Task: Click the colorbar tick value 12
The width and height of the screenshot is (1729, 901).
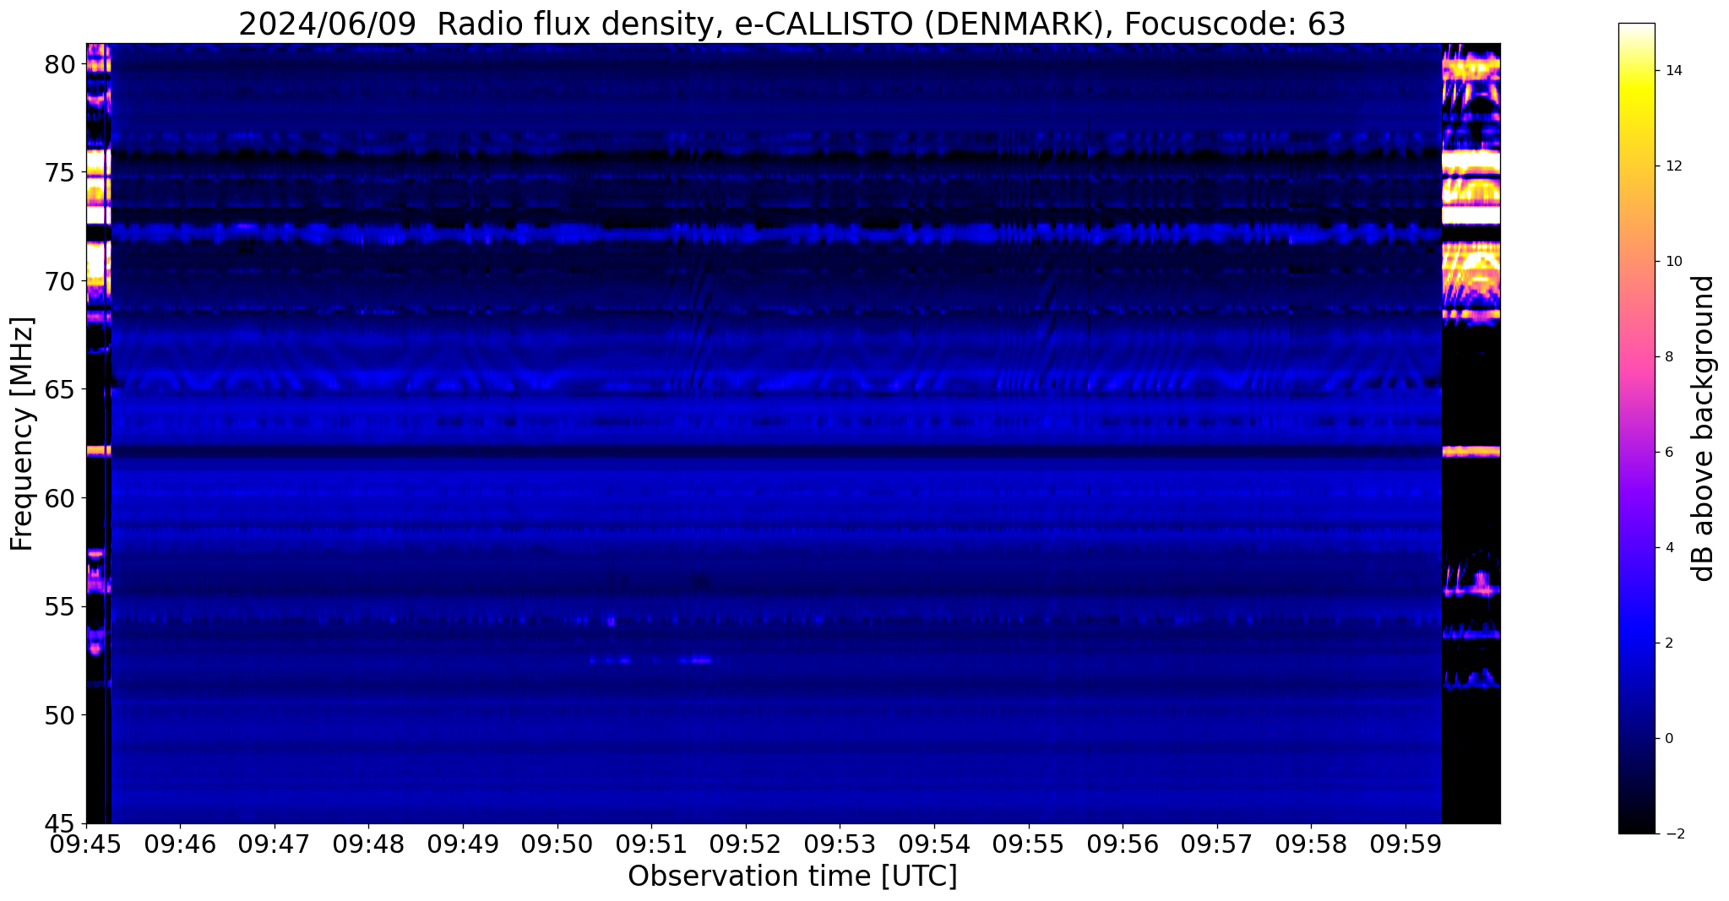Action: 1673,166
